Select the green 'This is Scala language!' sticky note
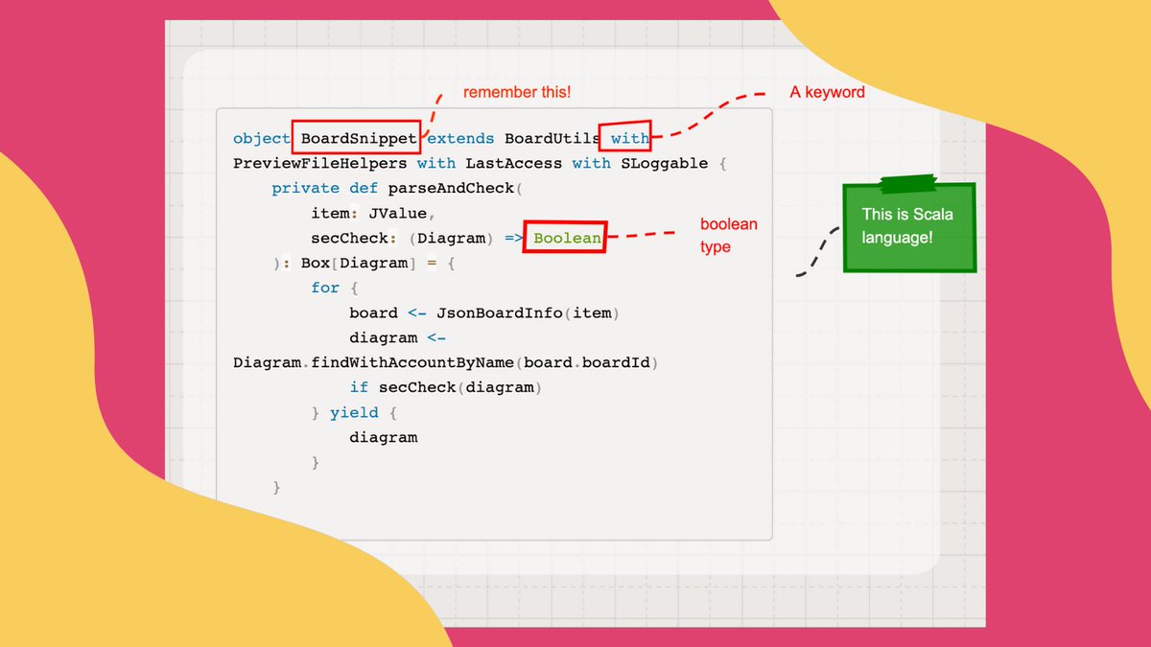The width and height of the screenshot is (1151, 647). click(x=909, y=227)
